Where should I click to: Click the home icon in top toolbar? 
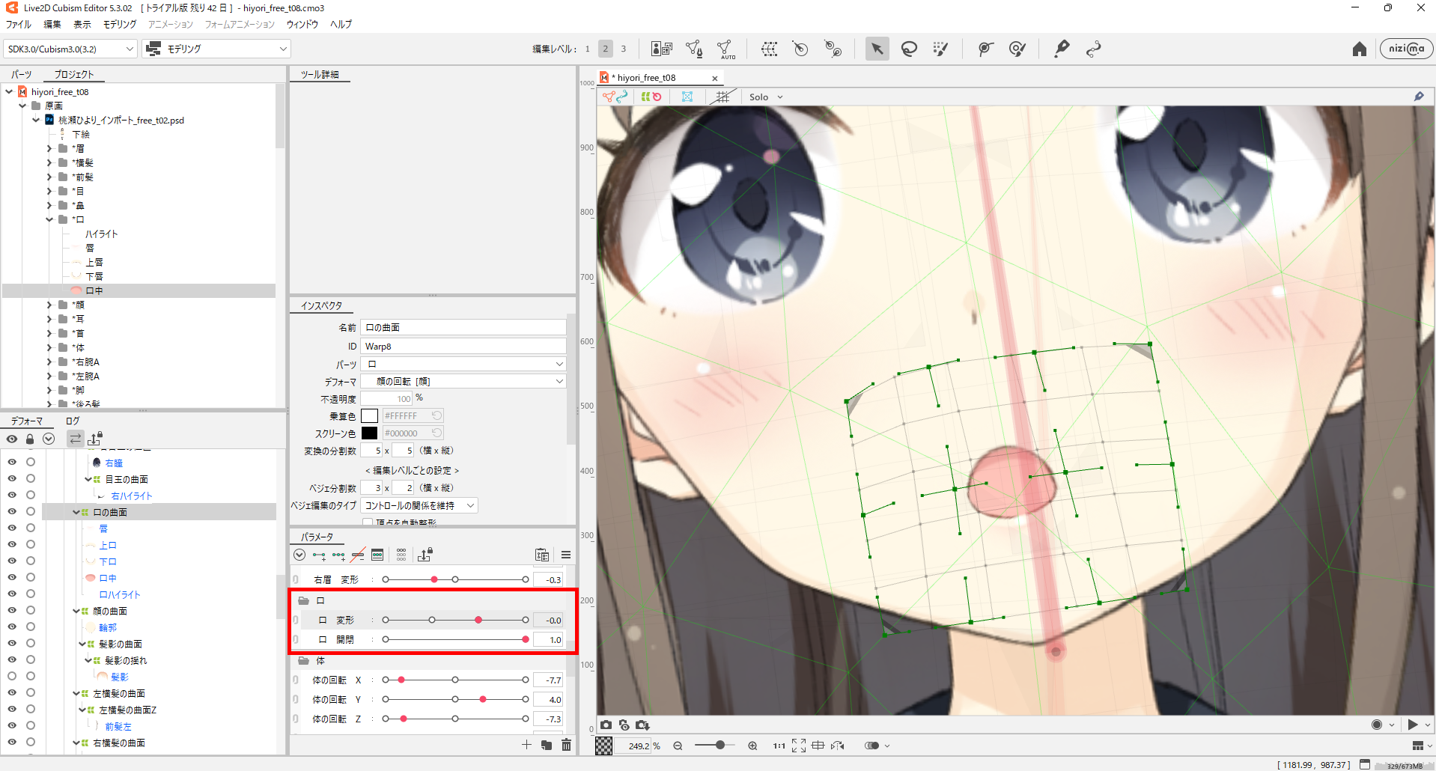1360,49
